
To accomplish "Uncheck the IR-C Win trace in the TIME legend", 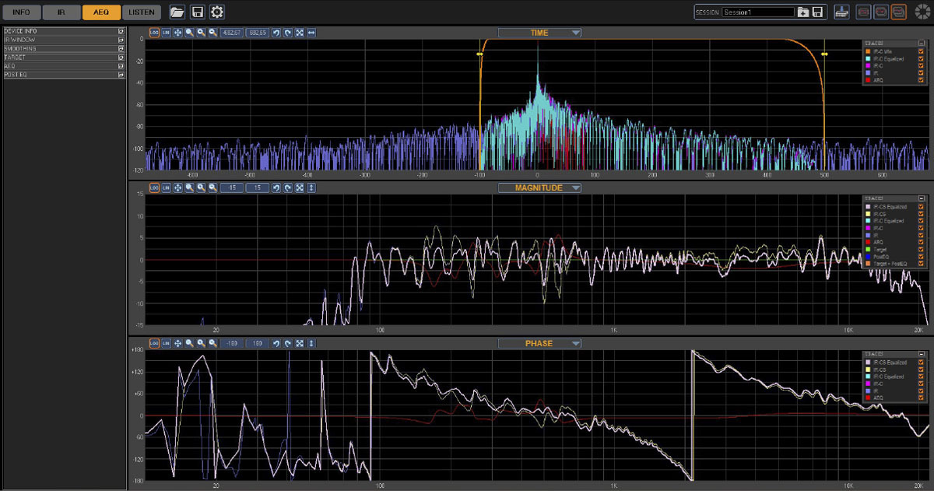I will (921, 51).
